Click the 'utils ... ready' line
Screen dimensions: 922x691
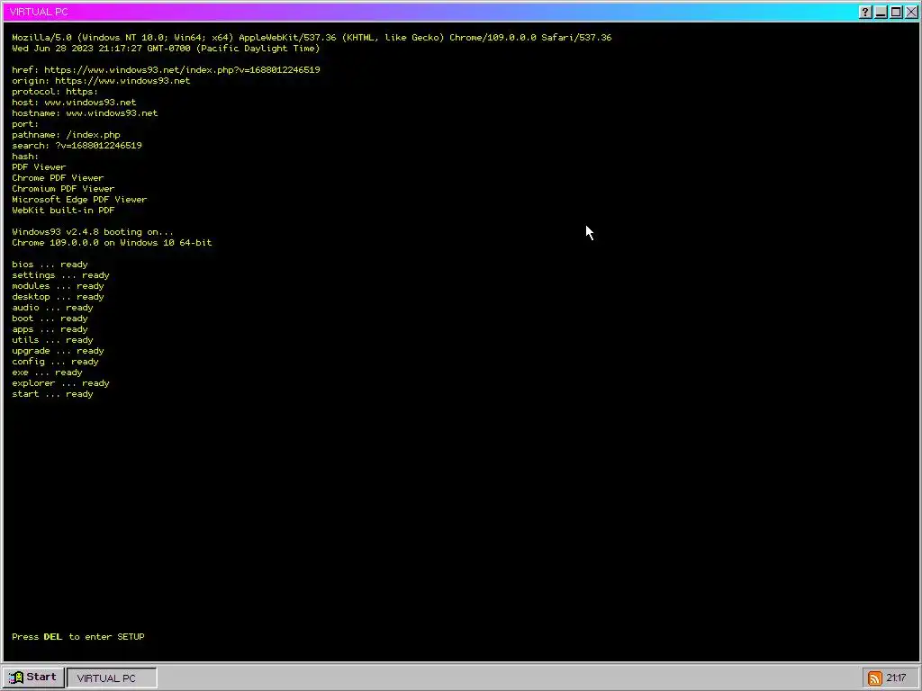pos(52,339)
